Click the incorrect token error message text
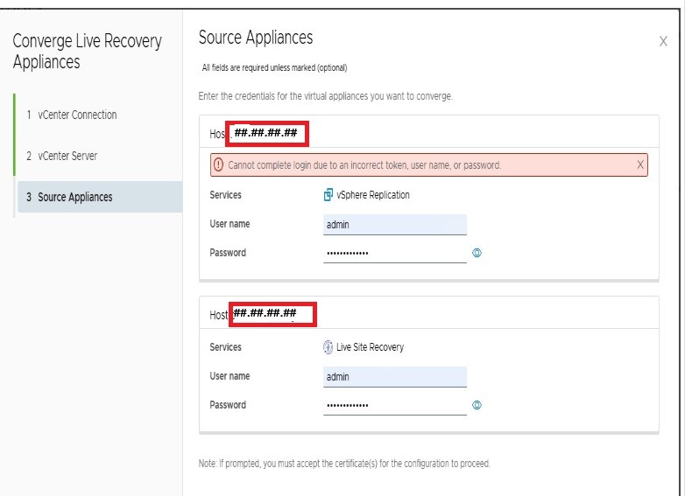Viewport: 692px width, 496px height. [x=364, y=164]
